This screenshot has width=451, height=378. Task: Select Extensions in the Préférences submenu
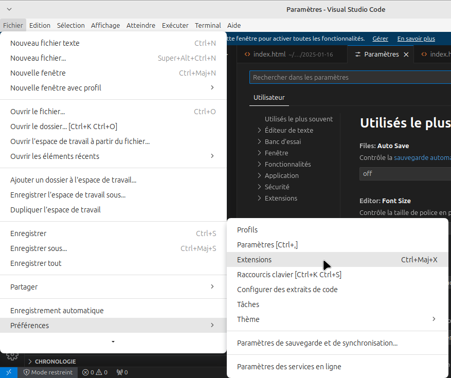point(255,260)
